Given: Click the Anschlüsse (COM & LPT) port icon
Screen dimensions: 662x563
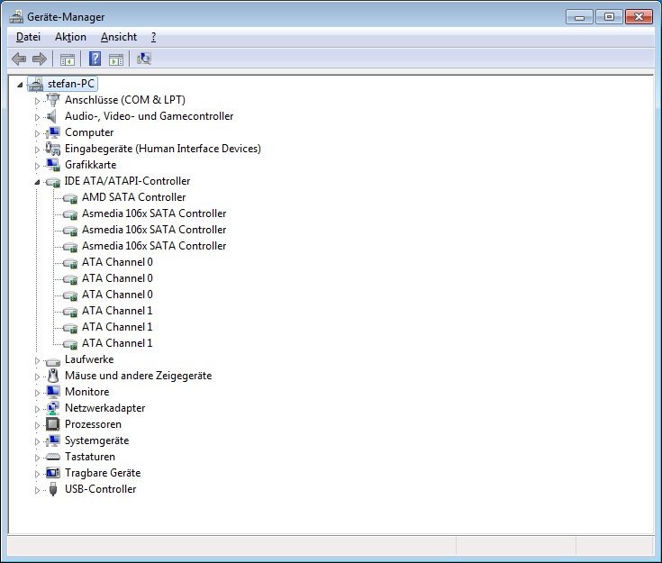Looking at the screenshot, I should 53,100.
